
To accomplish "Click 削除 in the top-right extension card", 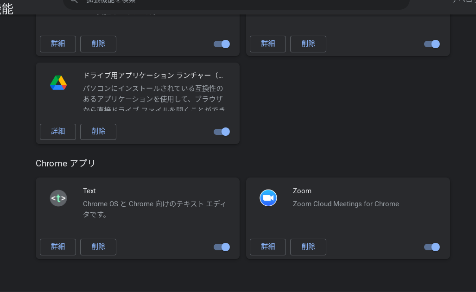I will pos(308,44).
